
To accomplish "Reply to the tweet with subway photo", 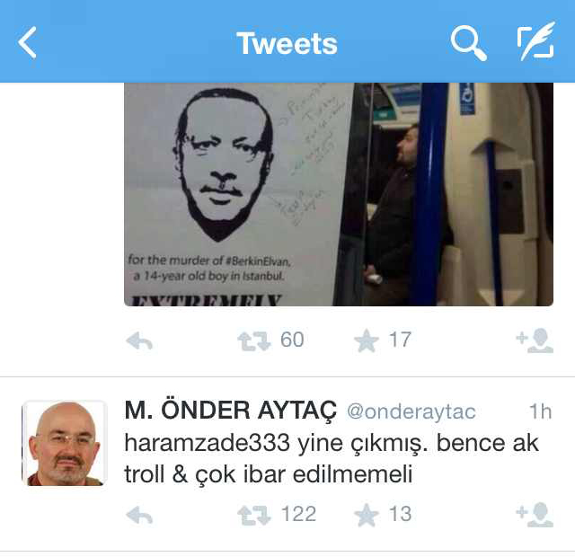I will coord(139,340).
